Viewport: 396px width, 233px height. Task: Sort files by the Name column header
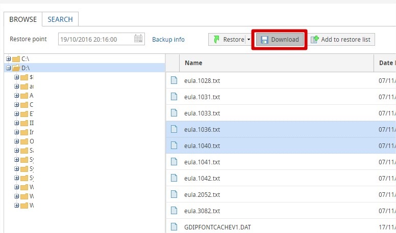point(193,63)
